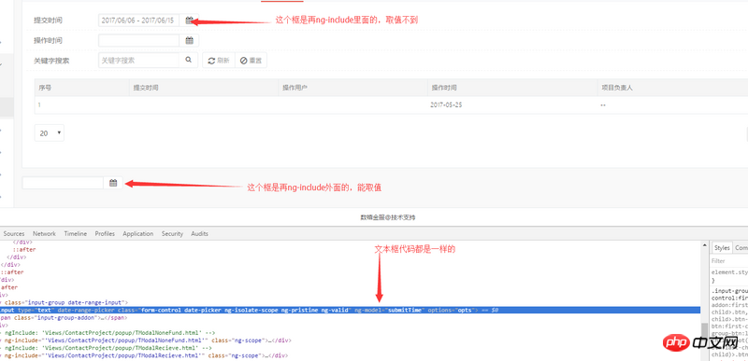Click the 数猎金服@技术支持 footer text
Screen dimensions: 748x361
click(388, 217)
